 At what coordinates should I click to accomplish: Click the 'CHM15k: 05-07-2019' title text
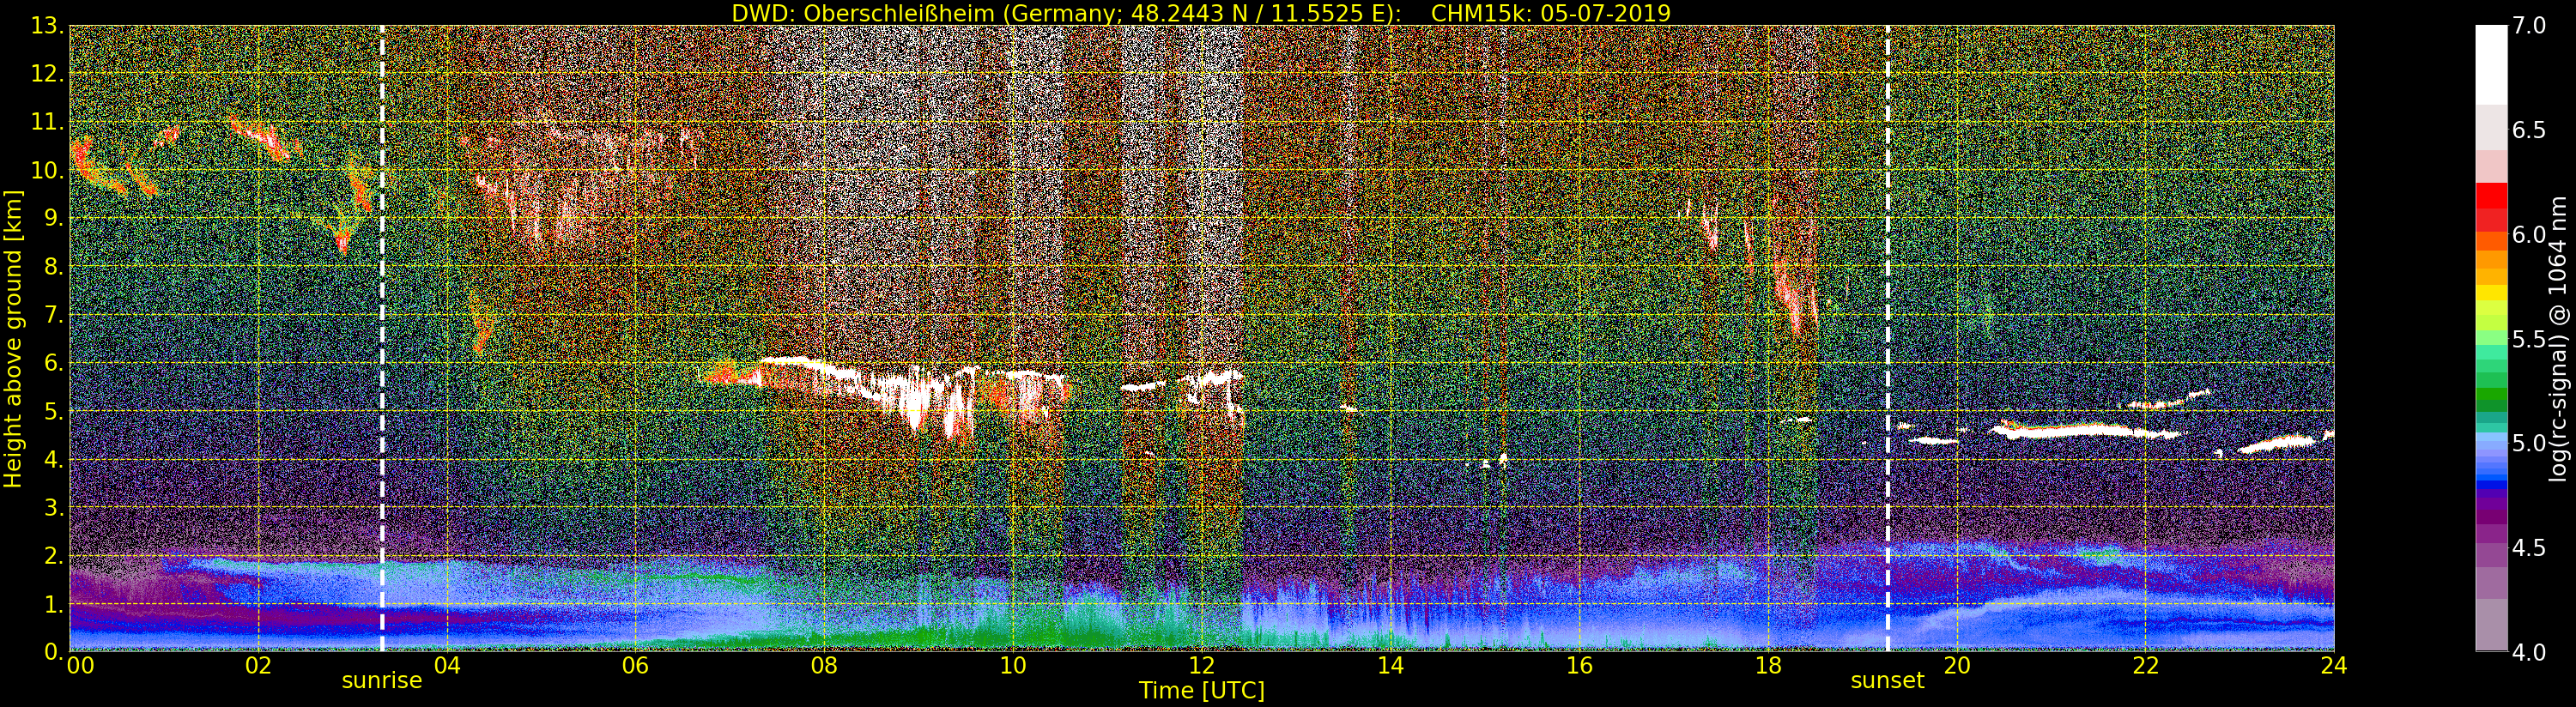[1551, 13]
